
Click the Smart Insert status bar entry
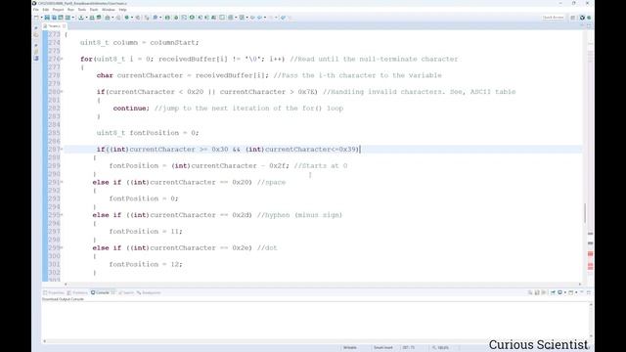click(382, 348)
